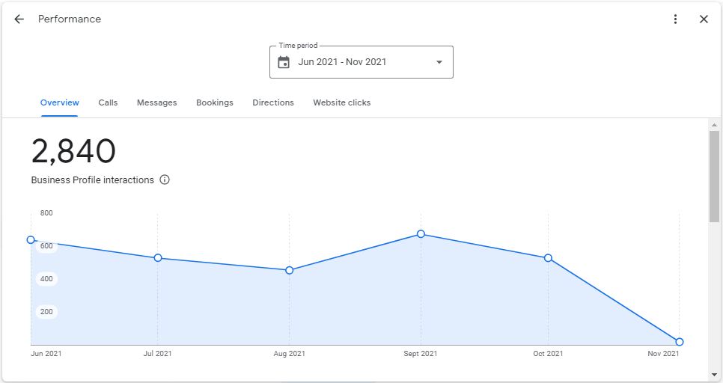
Task: Click the Sept 2021 peak data point
Action: pos(421,234)
